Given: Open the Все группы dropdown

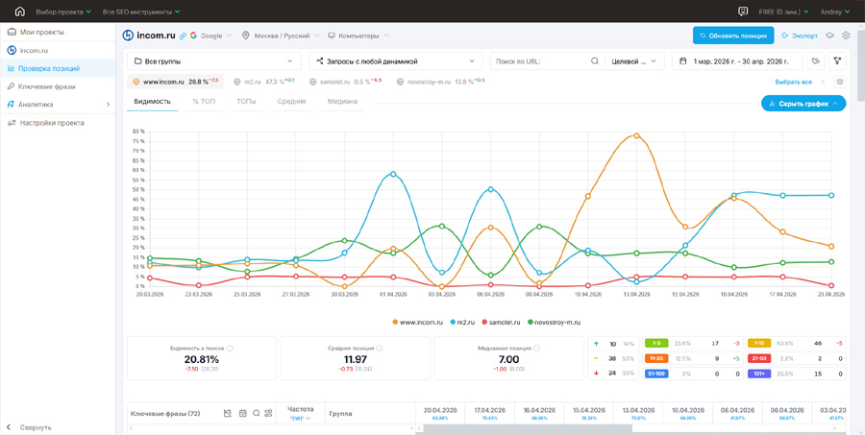Looking at the screenshot, I should coord(214,61).
